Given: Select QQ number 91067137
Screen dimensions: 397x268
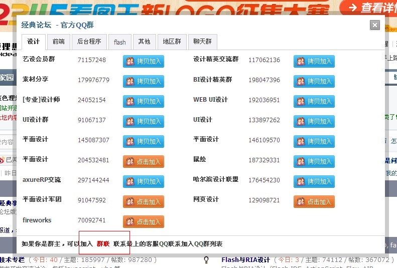Looking at the screenshot, I should coord(92,120).
